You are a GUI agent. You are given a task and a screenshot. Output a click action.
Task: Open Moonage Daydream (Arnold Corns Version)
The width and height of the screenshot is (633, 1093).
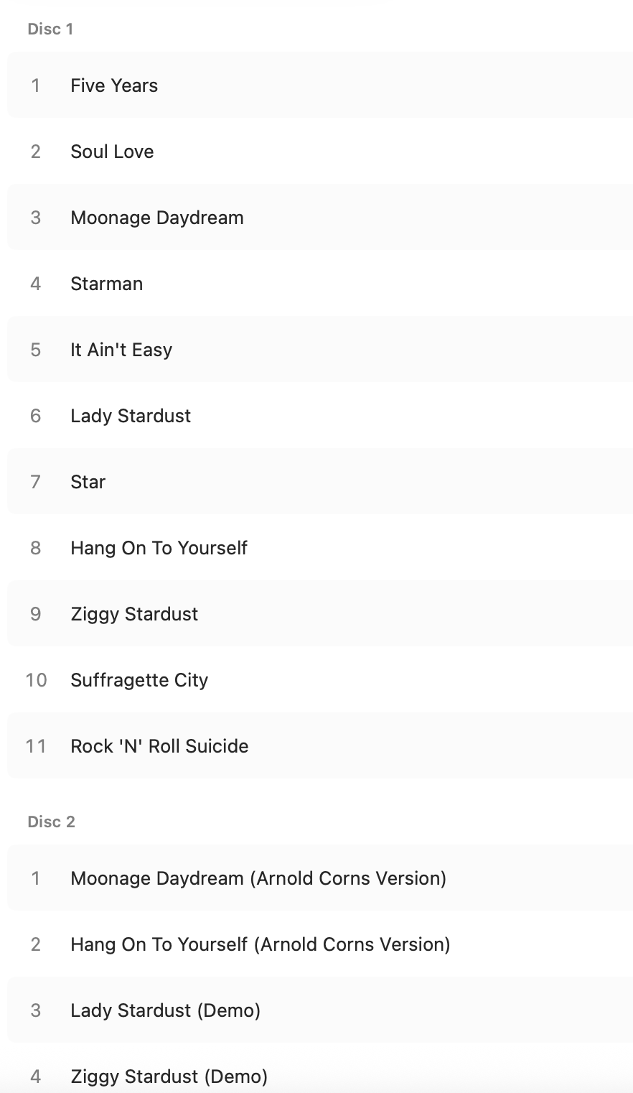258,878
